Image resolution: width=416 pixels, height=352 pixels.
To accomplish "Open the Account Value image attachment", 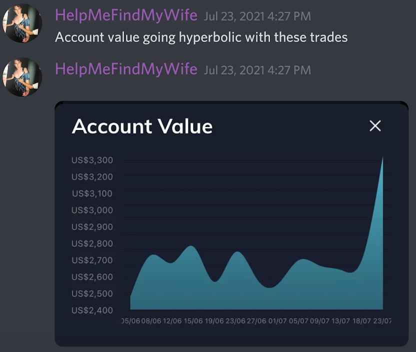I will [x=231, y=223].
